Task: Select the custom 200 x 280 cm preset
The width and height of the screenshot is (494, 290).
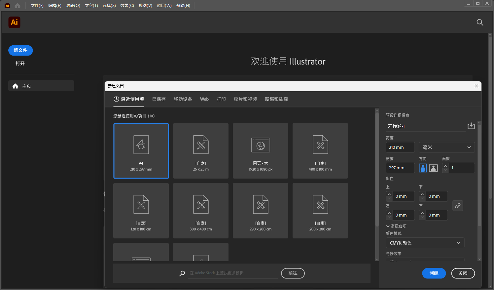Action: click(320, 211)
